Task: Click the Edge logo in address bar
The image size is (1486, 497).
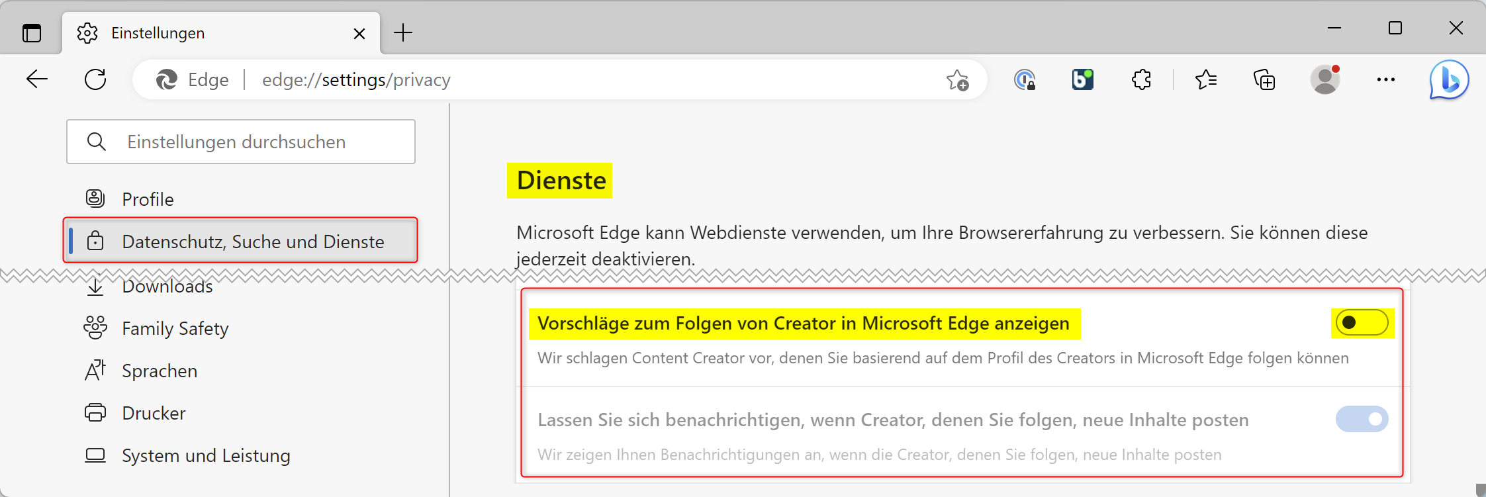Action: click(167, 80)
